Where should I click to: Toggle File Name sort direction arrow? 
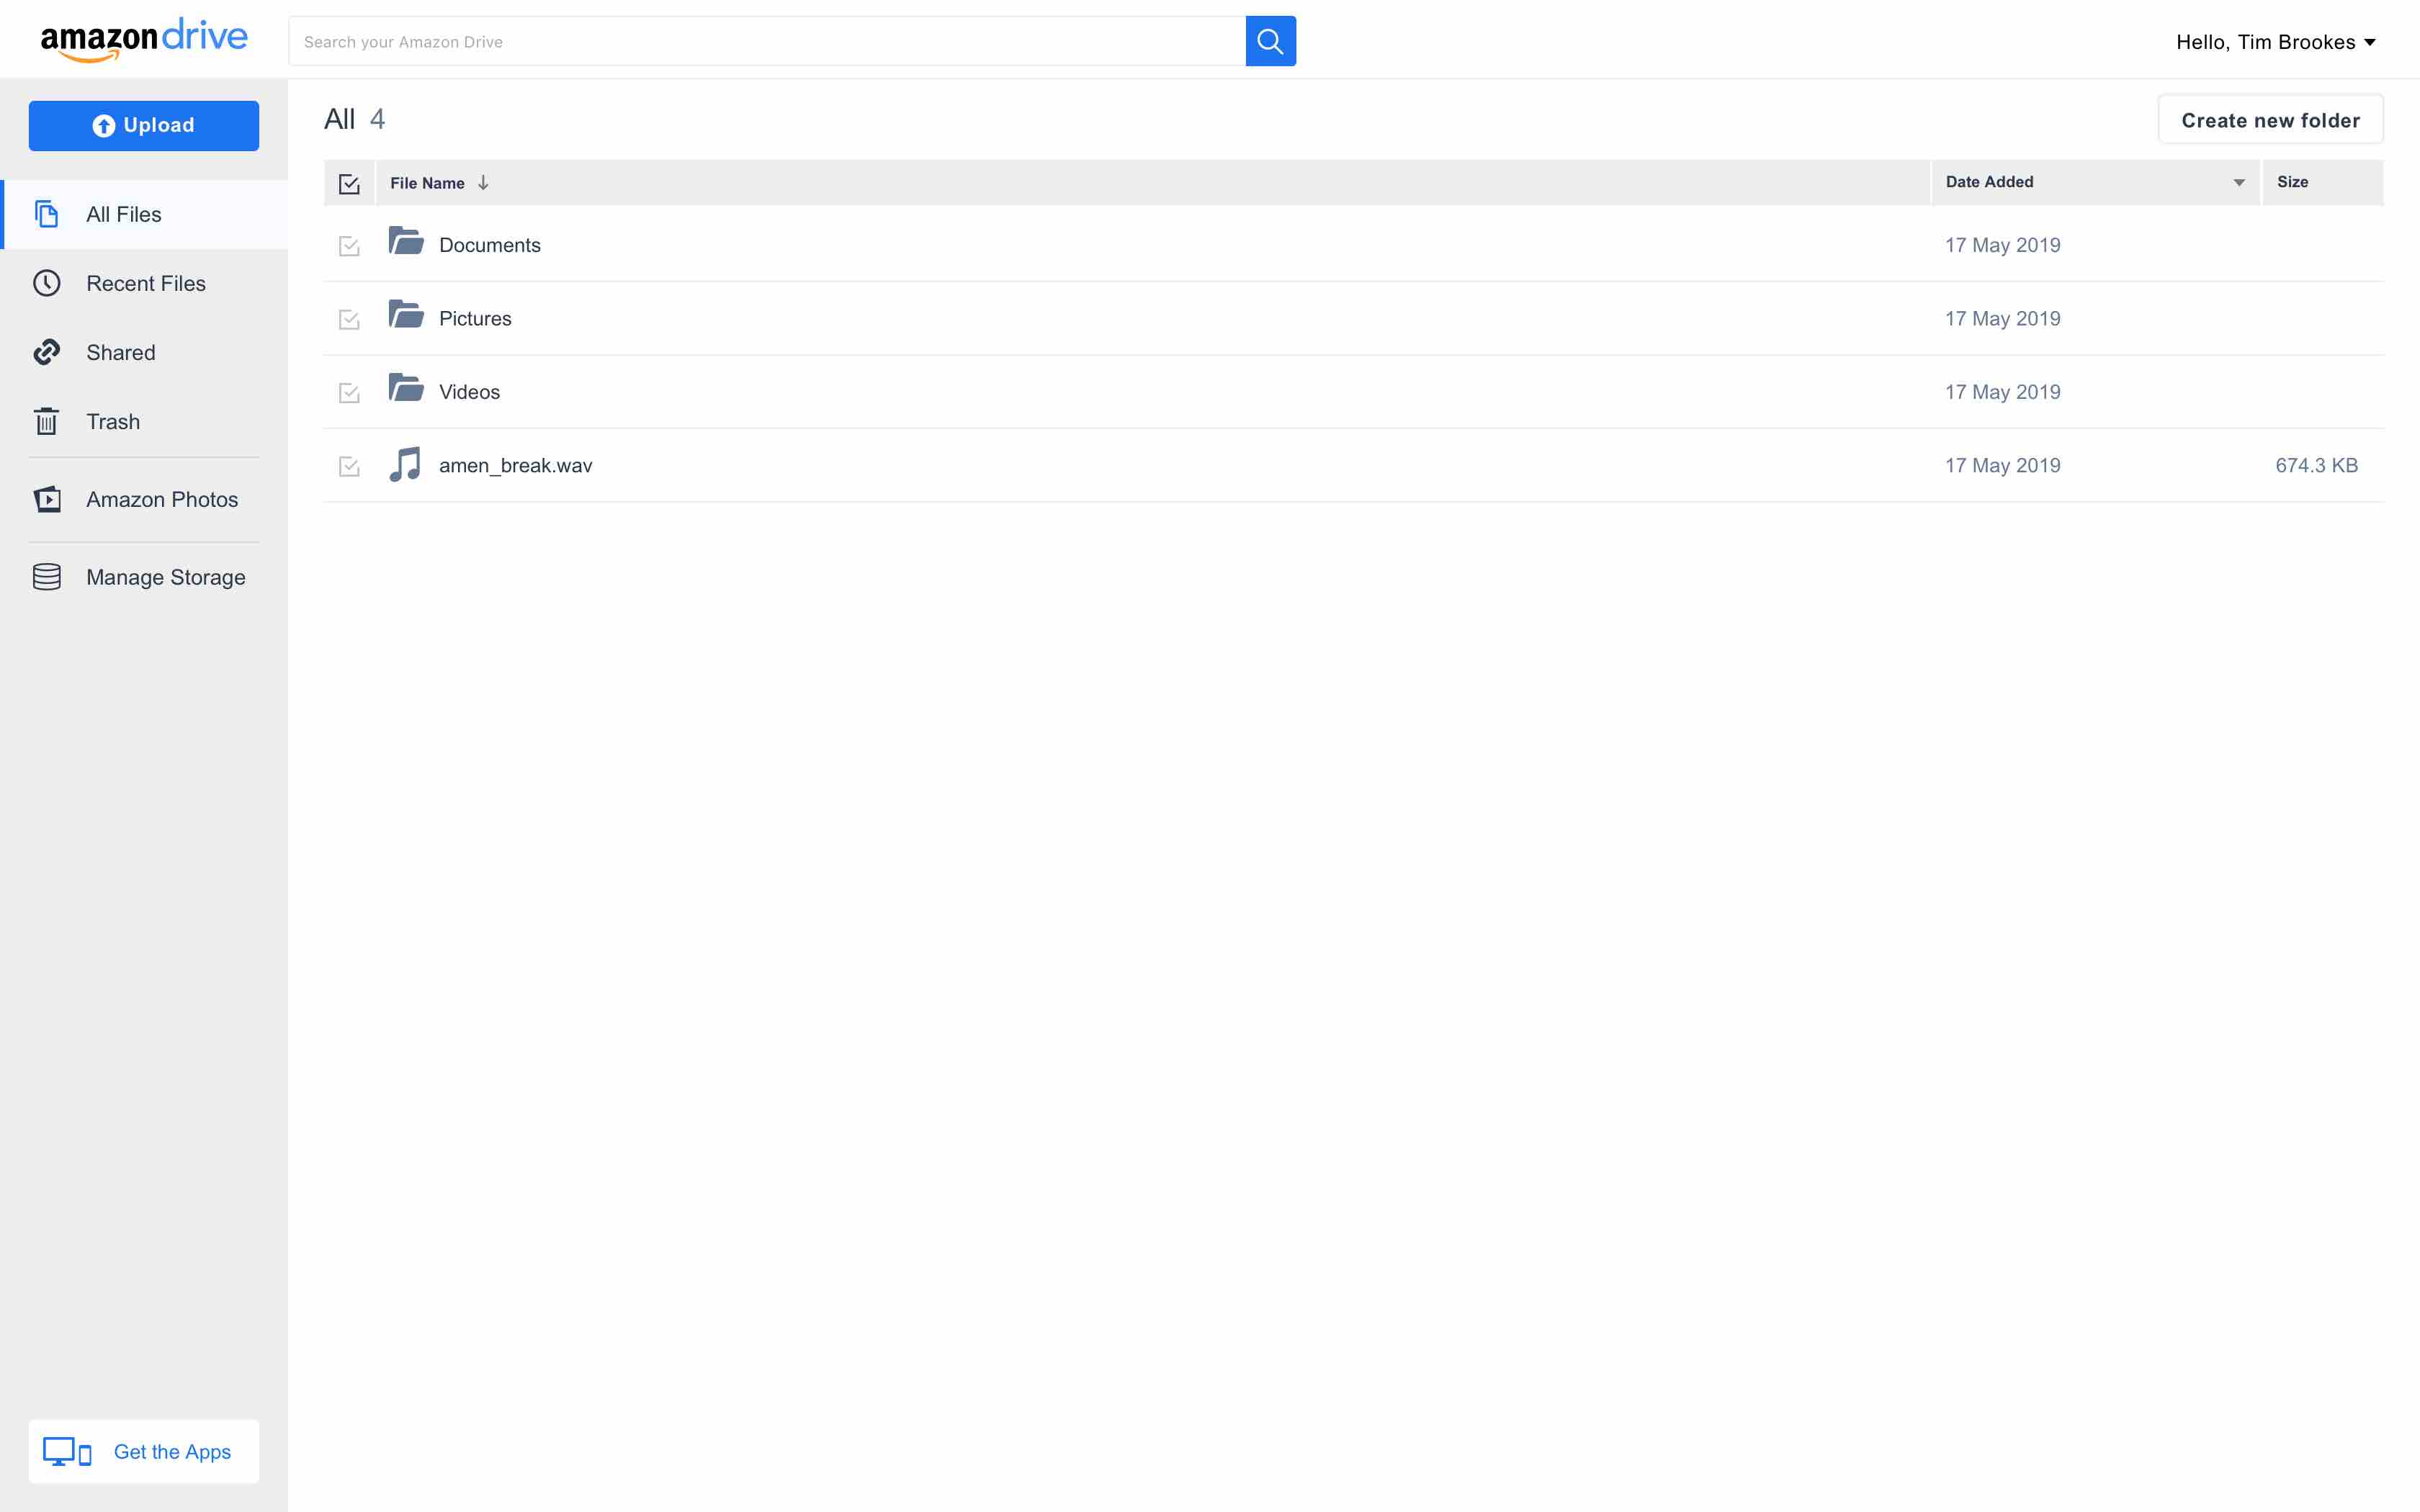pyautogui.click(x=484, y=183)
